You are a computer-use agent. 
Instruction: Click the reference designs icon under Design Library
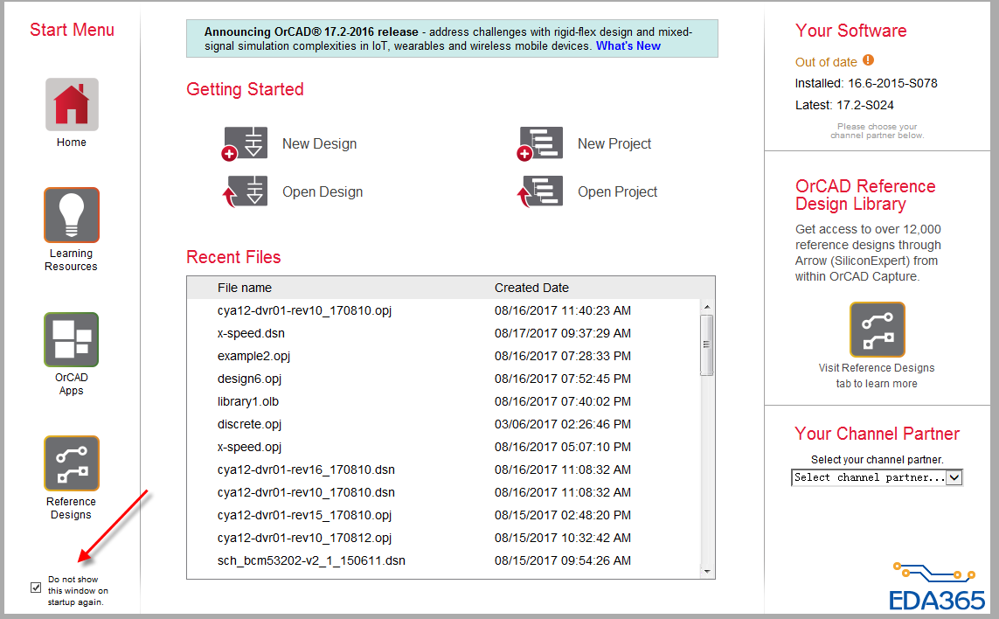877,330
